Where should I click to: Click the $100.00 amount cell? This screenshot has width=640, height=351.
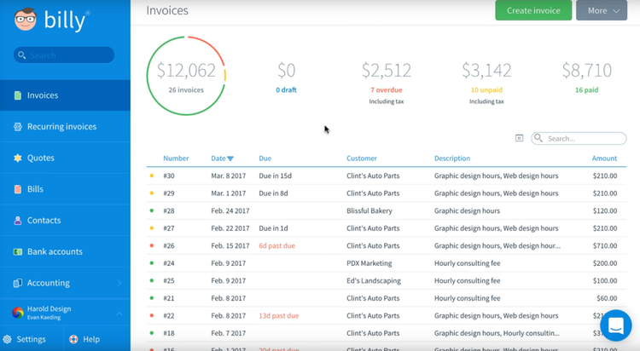(605, 281)
